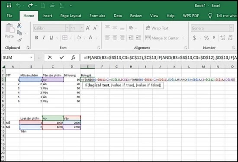Click the Open folder icon in quick access
Screen dimensions: 238x162
52,6
